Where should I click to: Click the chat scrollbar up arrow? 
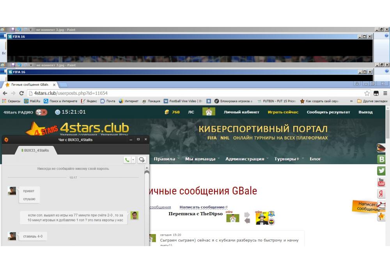(147, 168)
